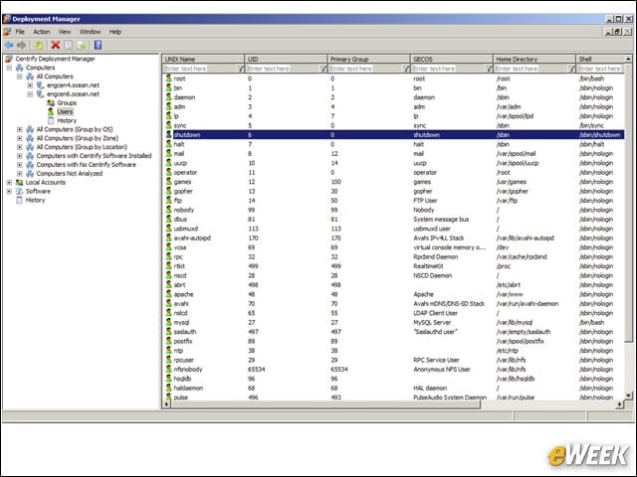This screenshot has height=477, width=637.
Task: Select Computers Not Analyzed tree item
Action: tap(70, 174)
